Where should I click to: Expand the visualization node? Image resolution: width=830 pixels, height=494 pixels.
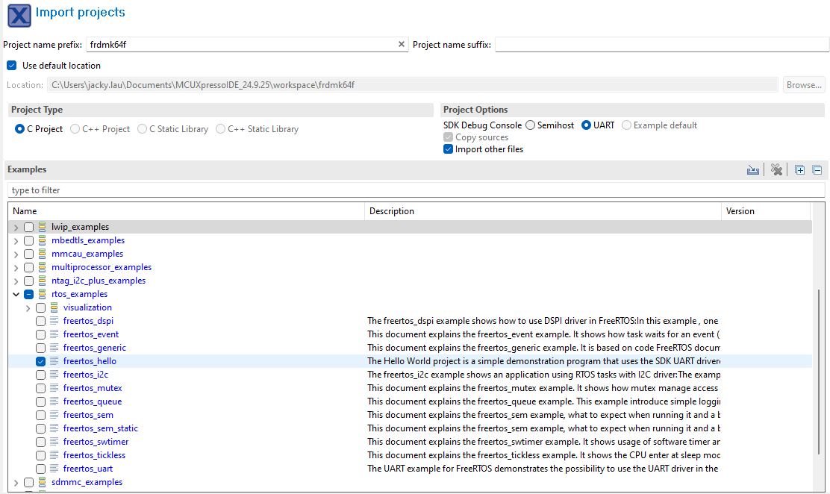pyautogui.click(x=28, y=307)
